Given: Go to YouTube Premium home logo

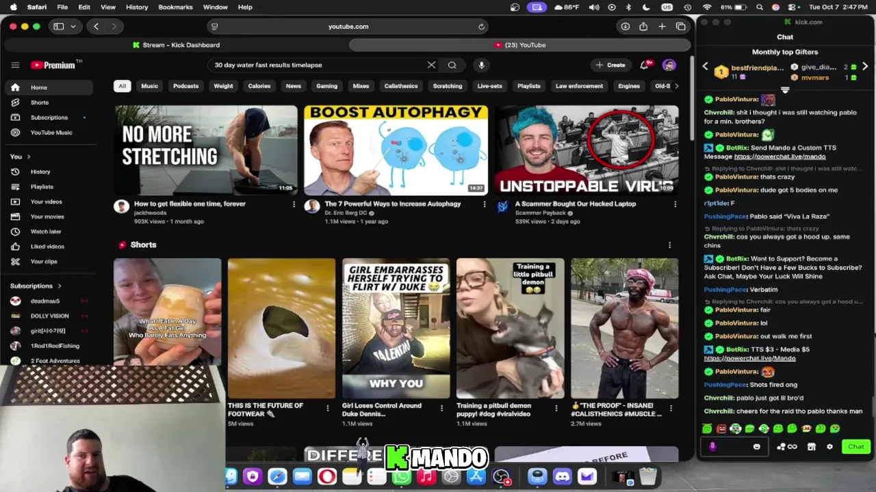Looking at the screenshot, I should 55,65.
